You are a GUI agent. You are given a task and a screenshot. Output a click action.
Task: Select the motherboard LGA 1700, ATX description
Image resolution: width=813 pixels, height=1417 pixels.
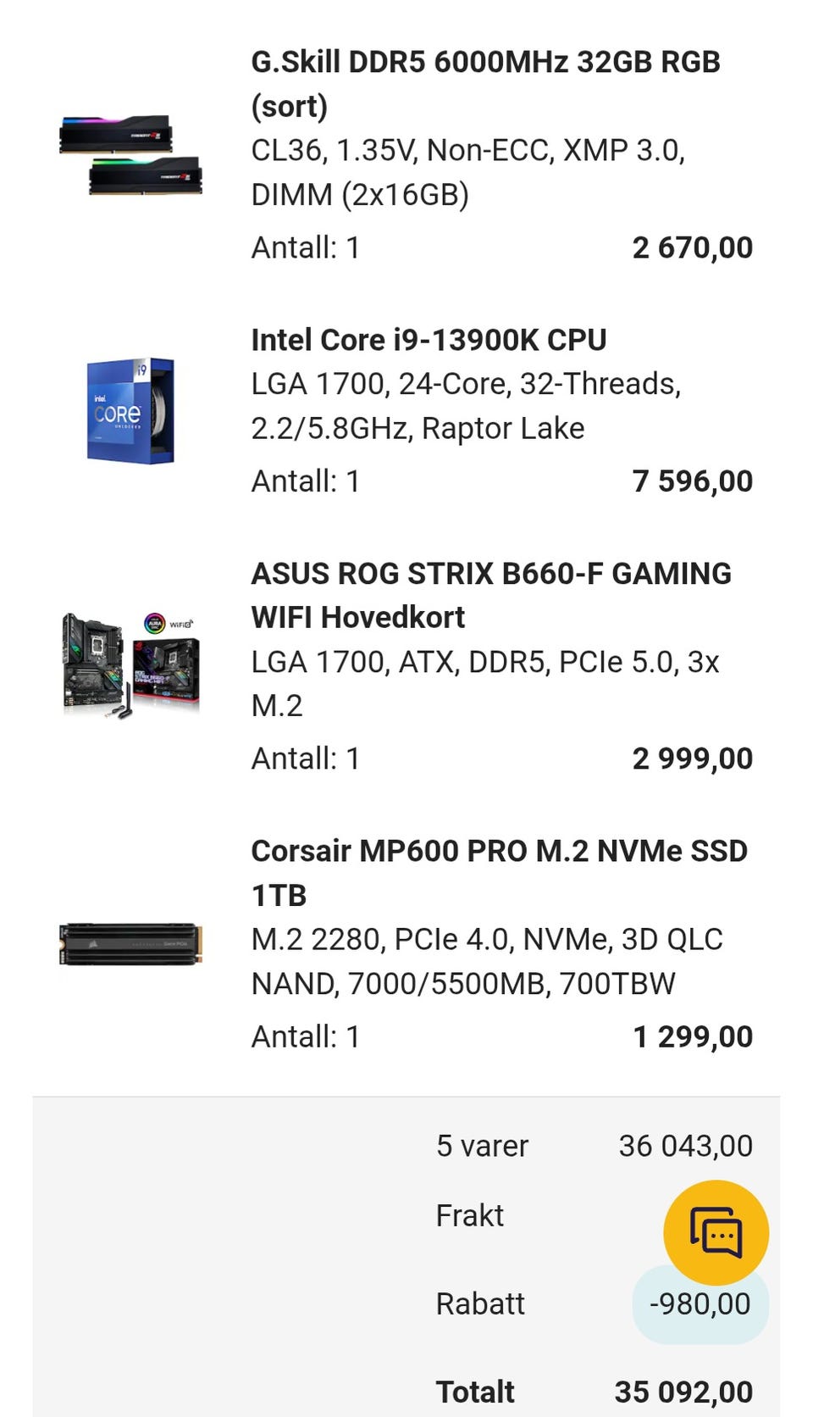(484, 683)
